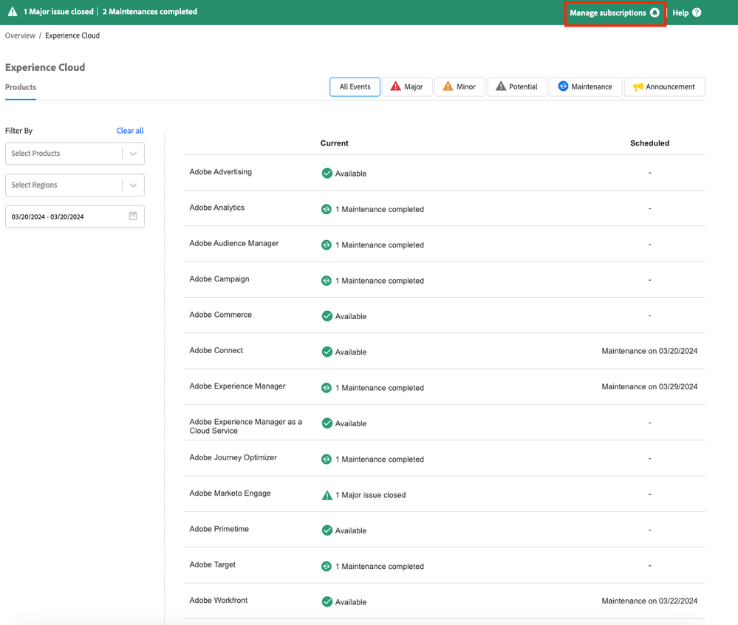Click the Adobe Journey Optimizer maintenance icon
Image resolution: width=738 pixels, height=625 pixels.
pos(327,459)
